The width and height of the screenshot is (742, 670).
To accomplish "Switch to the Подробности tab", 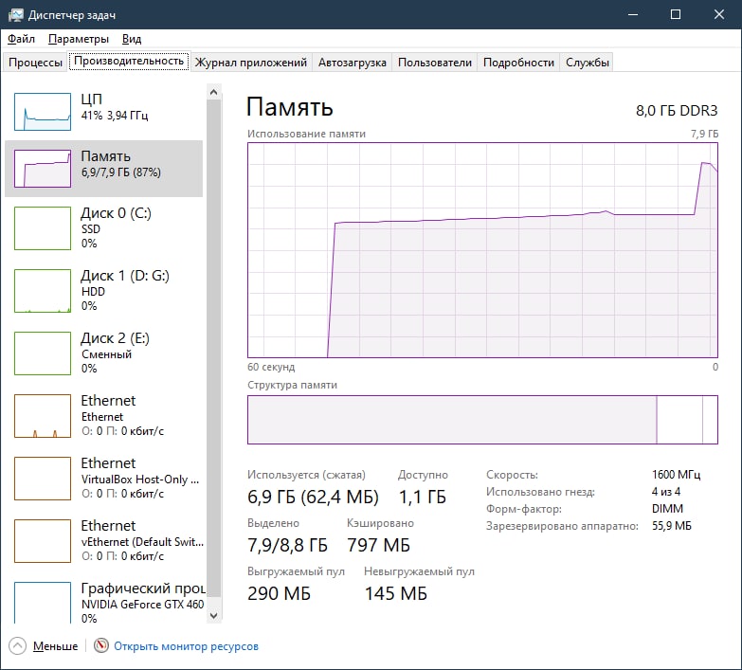I will [x=518, y=63].
